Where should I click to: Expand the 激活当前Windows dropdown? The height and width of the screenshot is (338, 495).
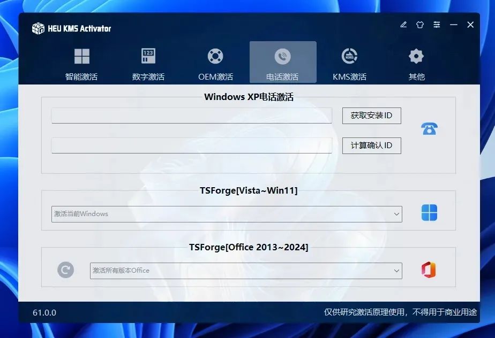point(227,214)
